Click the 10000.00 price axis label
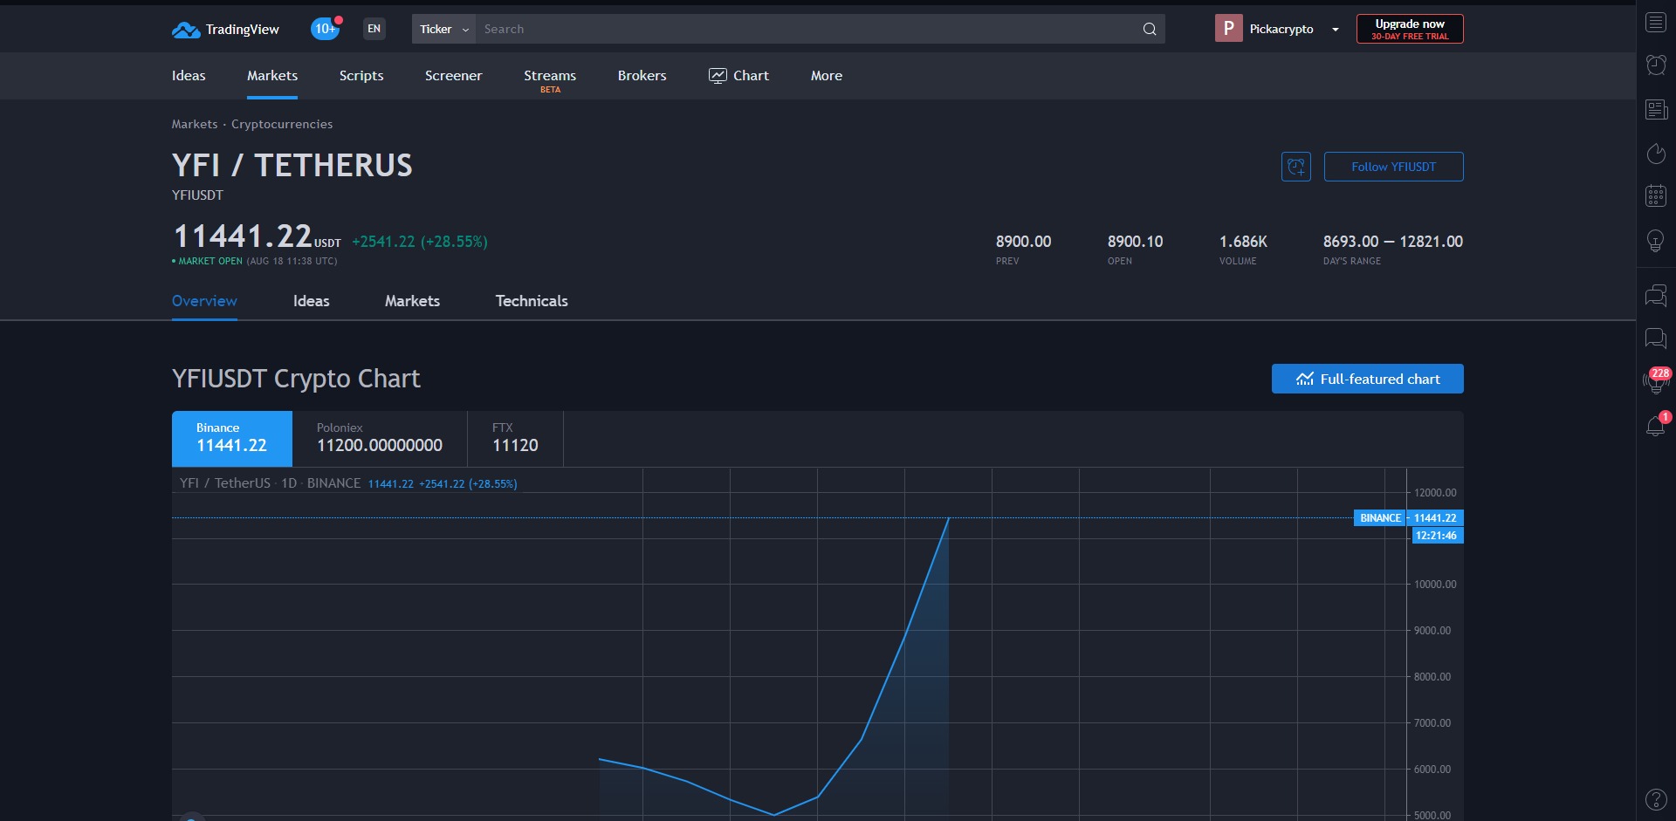 pyautogui.click(x=1435, y=585)
